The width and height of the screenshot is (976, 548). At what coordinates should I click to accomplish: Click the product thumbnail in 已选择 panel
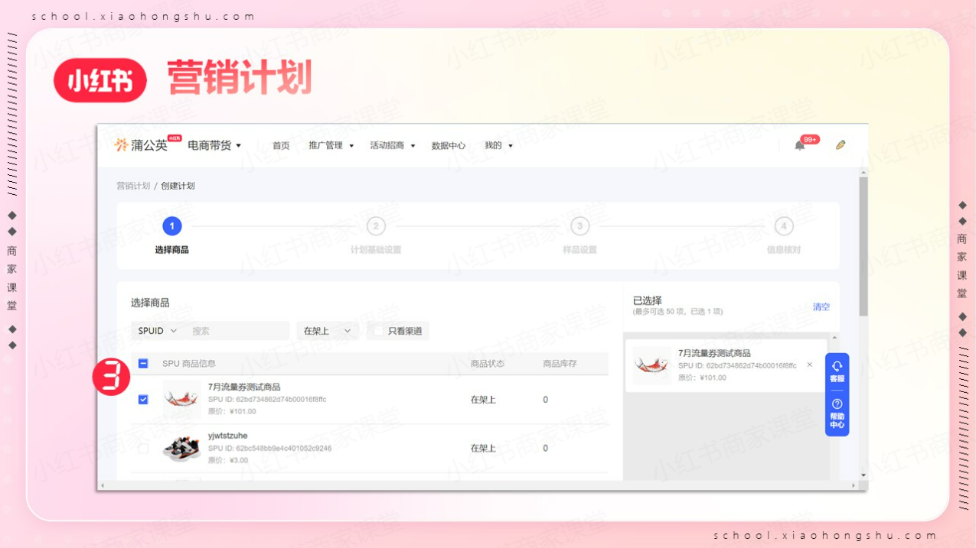[651, 365]
